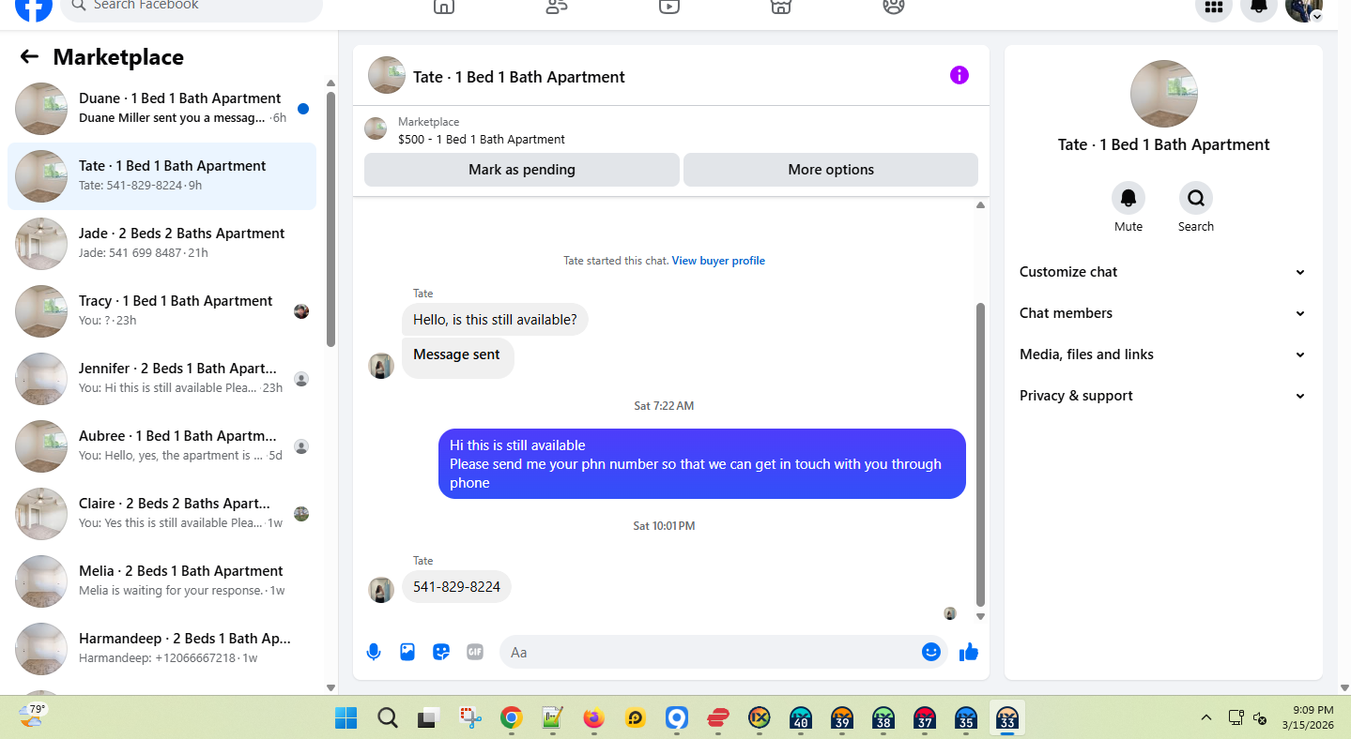Open Jade's 2 Beds 2 Baths Apartment chat

(161, 244)
